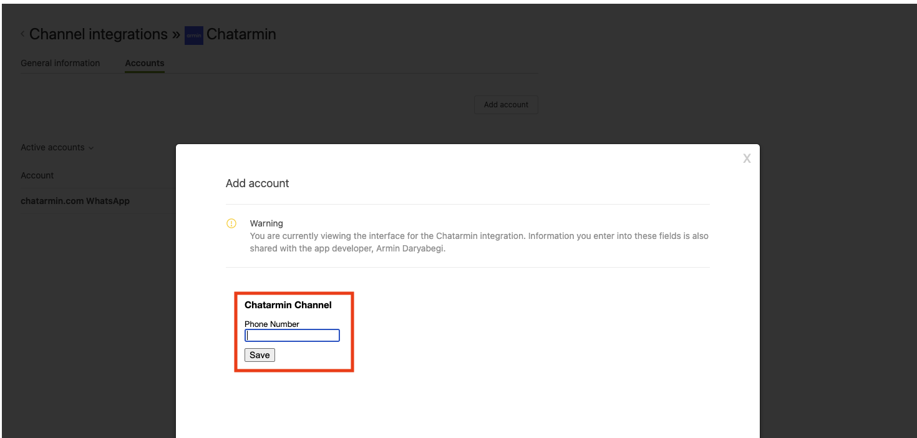Click the Account column header

pyautogui.click(x=37, y=175)
